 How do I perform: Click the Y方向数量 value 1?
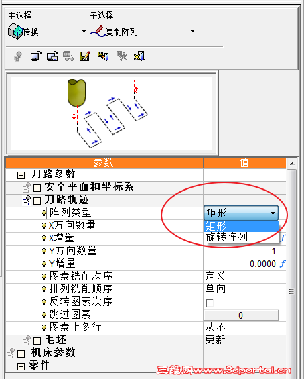pos(273,251)
